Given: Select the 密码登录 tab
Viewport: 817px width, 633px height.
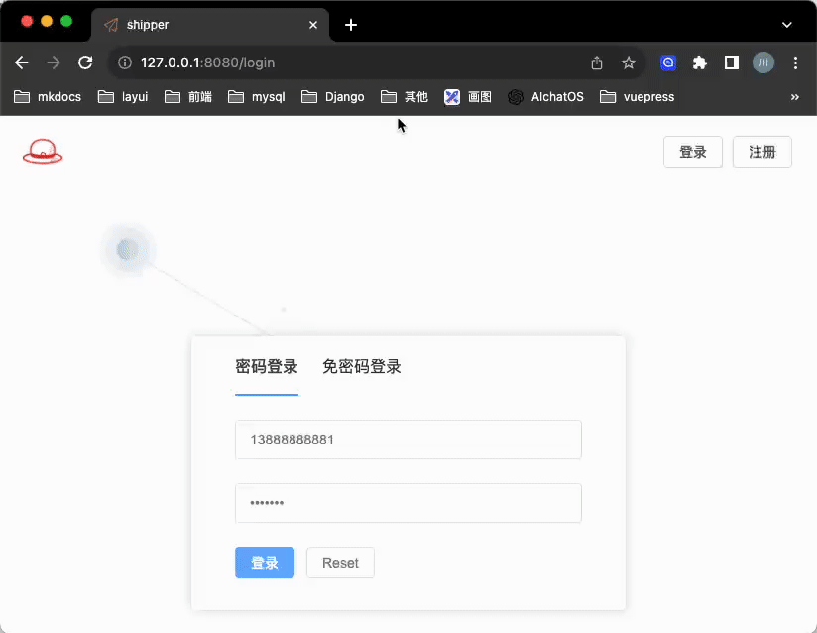Looking at the screenshot, I should click(267, 367).
